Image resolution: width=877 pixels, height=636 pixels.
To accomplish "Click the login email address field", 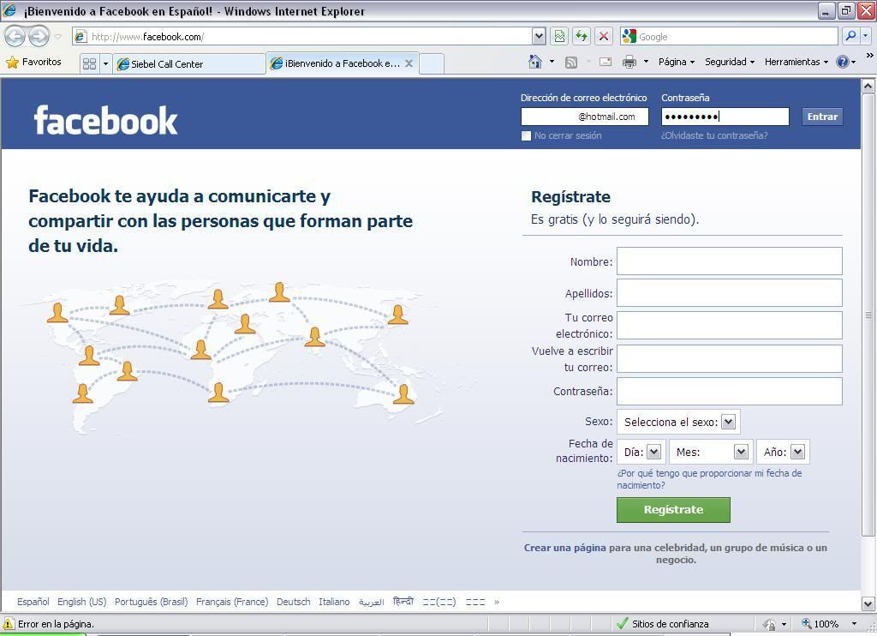I will (584, 117).
